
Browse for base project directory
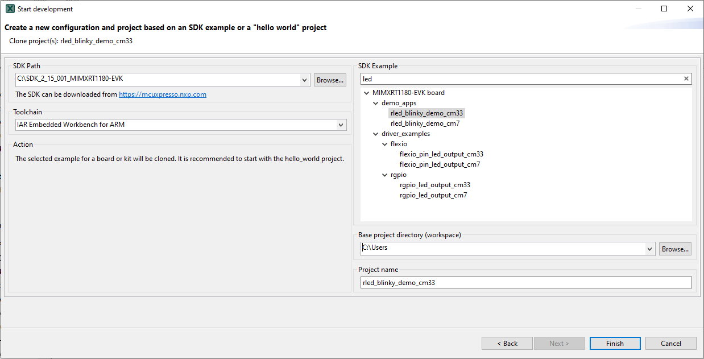pyautogui.click(x=675, y=249)
